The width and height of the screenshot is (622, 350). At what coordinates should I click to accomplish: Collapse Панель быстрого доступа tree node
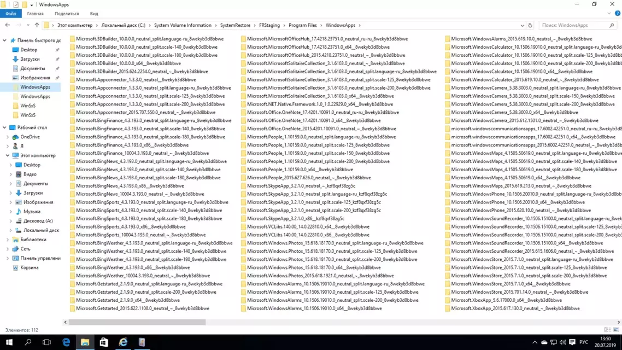pos(4,40)
